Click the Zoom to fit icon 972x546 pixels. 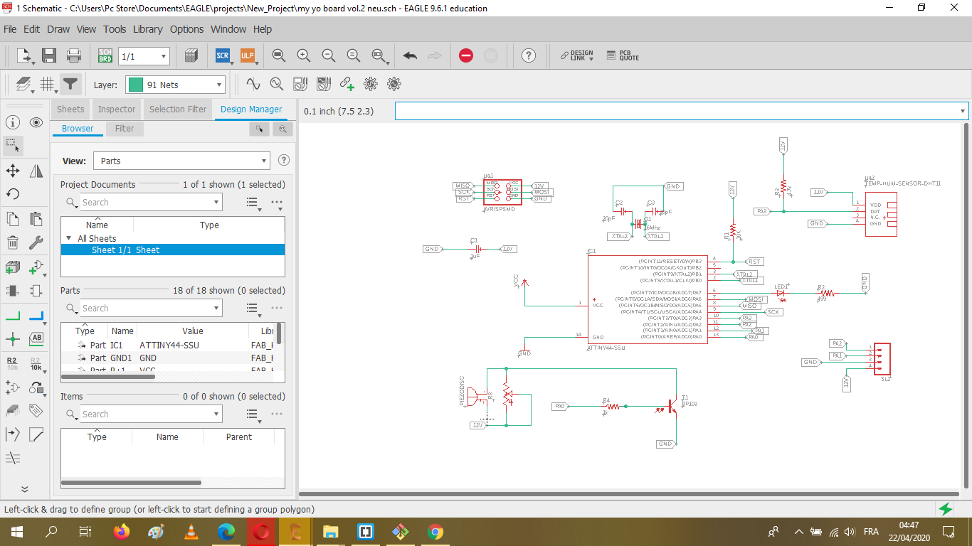click(279, 55)
